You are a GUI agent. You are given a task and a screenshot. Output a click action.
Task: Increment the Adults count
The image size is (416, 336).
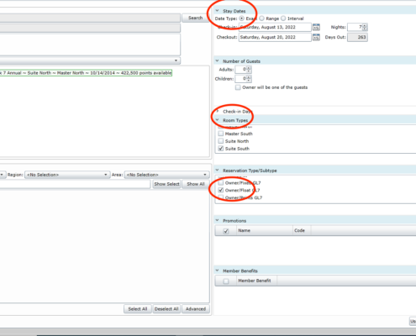(x=249, y=68)
